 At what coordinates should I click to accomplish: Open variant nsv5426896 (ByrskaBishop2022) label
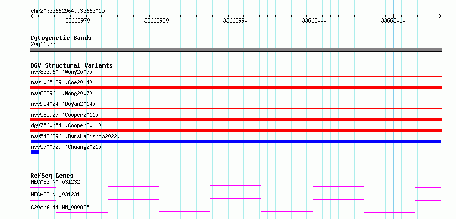(75, 136)
